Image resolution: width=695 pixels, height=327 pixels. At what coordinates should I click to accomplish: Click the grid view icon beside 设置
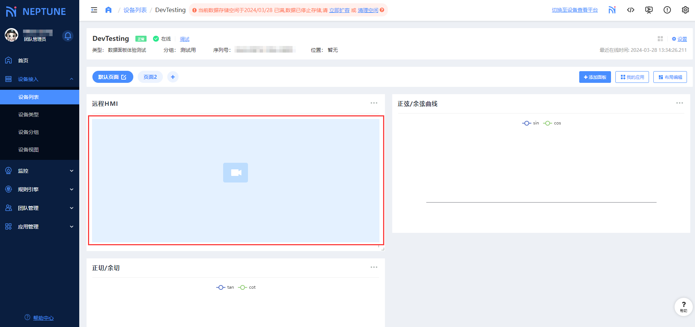[660, 39]
